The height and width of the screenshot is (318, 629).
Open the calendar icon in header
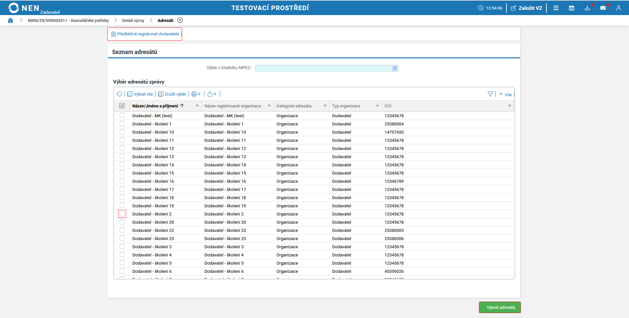[x=571, y=8]
